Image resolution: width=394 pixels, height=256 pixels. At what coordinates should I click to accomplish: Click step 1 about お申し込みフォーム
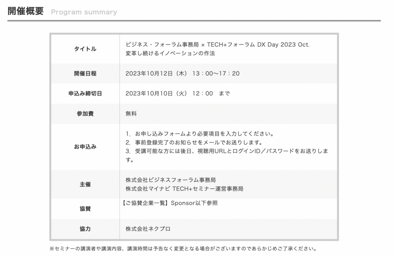coord(199,135)
